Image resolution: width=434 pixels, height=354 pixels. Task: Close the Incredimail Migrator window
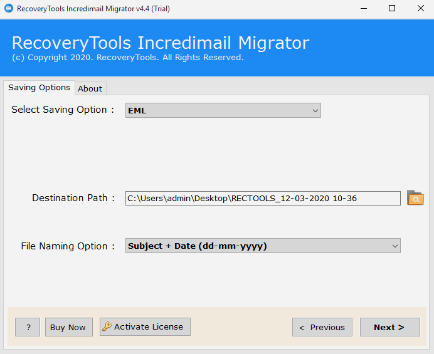point(420,9)
